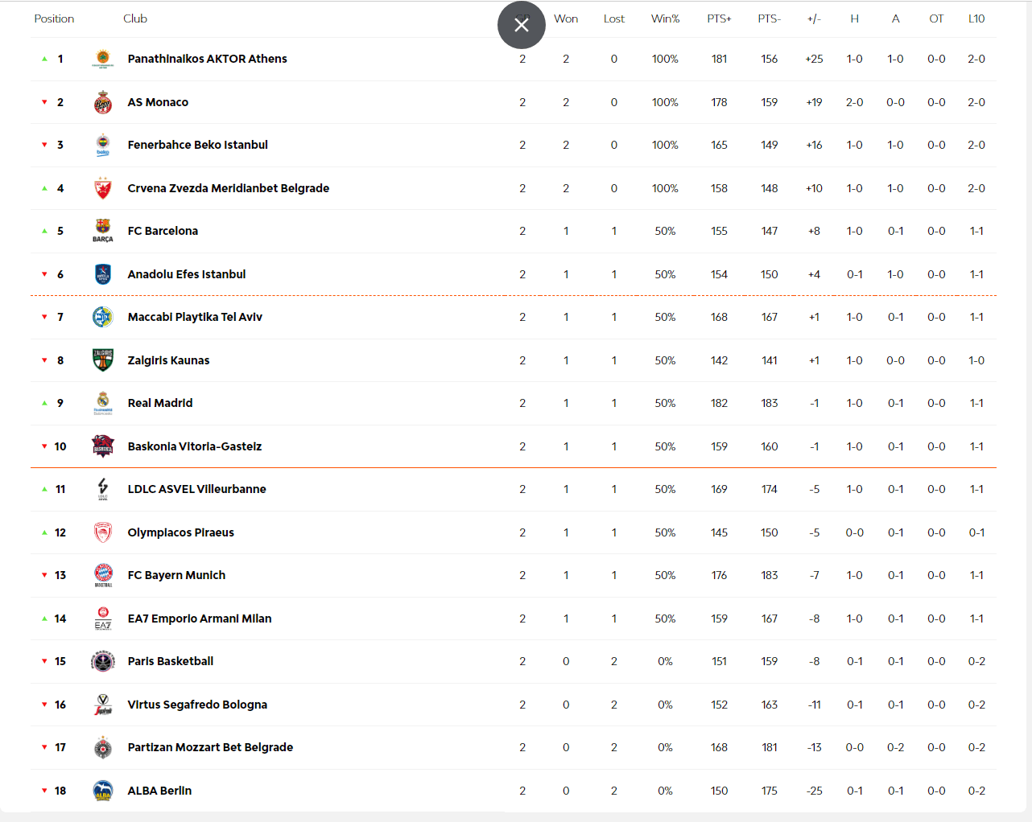Click the Zalgiris Kaunas club logo

(102, 360)
